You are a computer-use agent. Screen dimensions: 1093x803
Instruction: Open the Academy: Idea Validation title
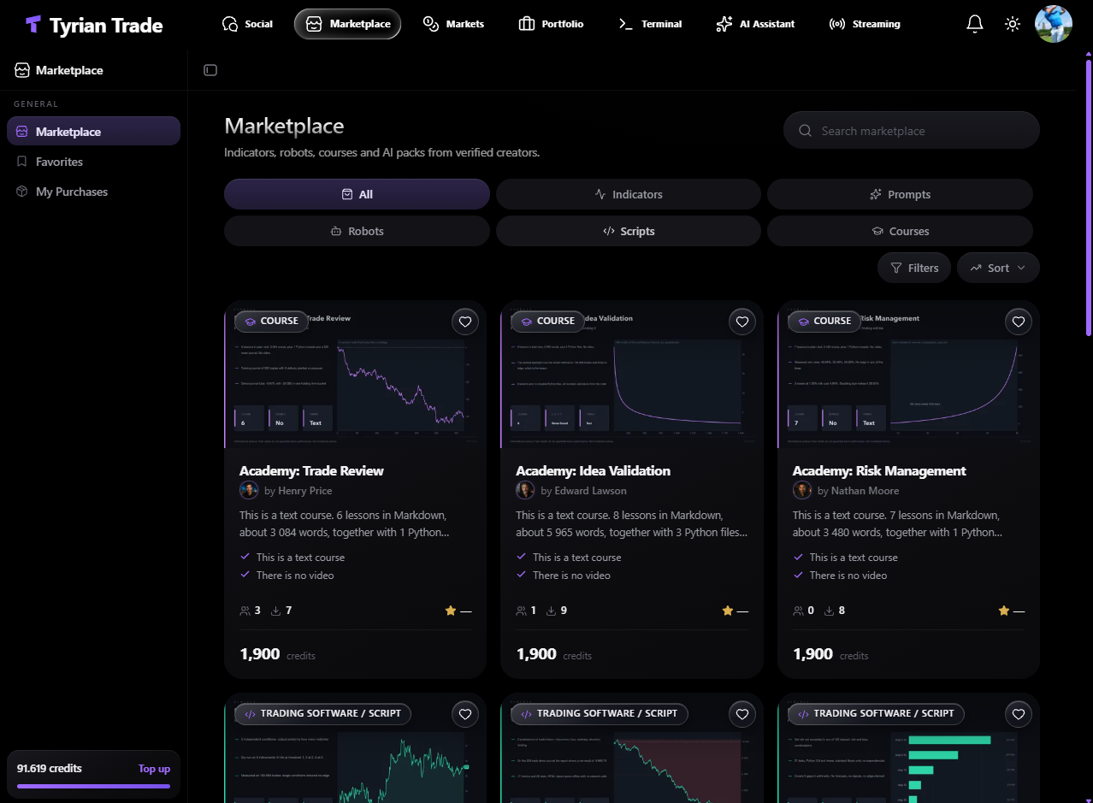(x=593, y=471)
